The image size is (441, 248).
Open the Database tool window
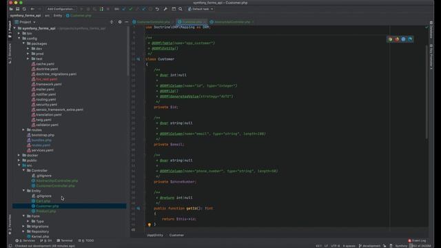pos(431,30)
